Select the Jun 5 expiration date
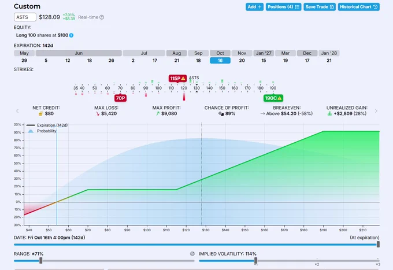The width and height of the screenshot is (393, 270). [x=46, y=61]
